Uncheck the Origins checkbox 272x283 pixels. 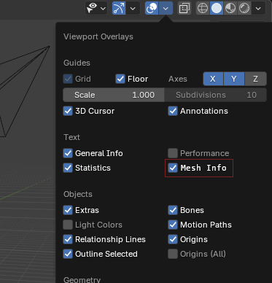coord(173,239)
